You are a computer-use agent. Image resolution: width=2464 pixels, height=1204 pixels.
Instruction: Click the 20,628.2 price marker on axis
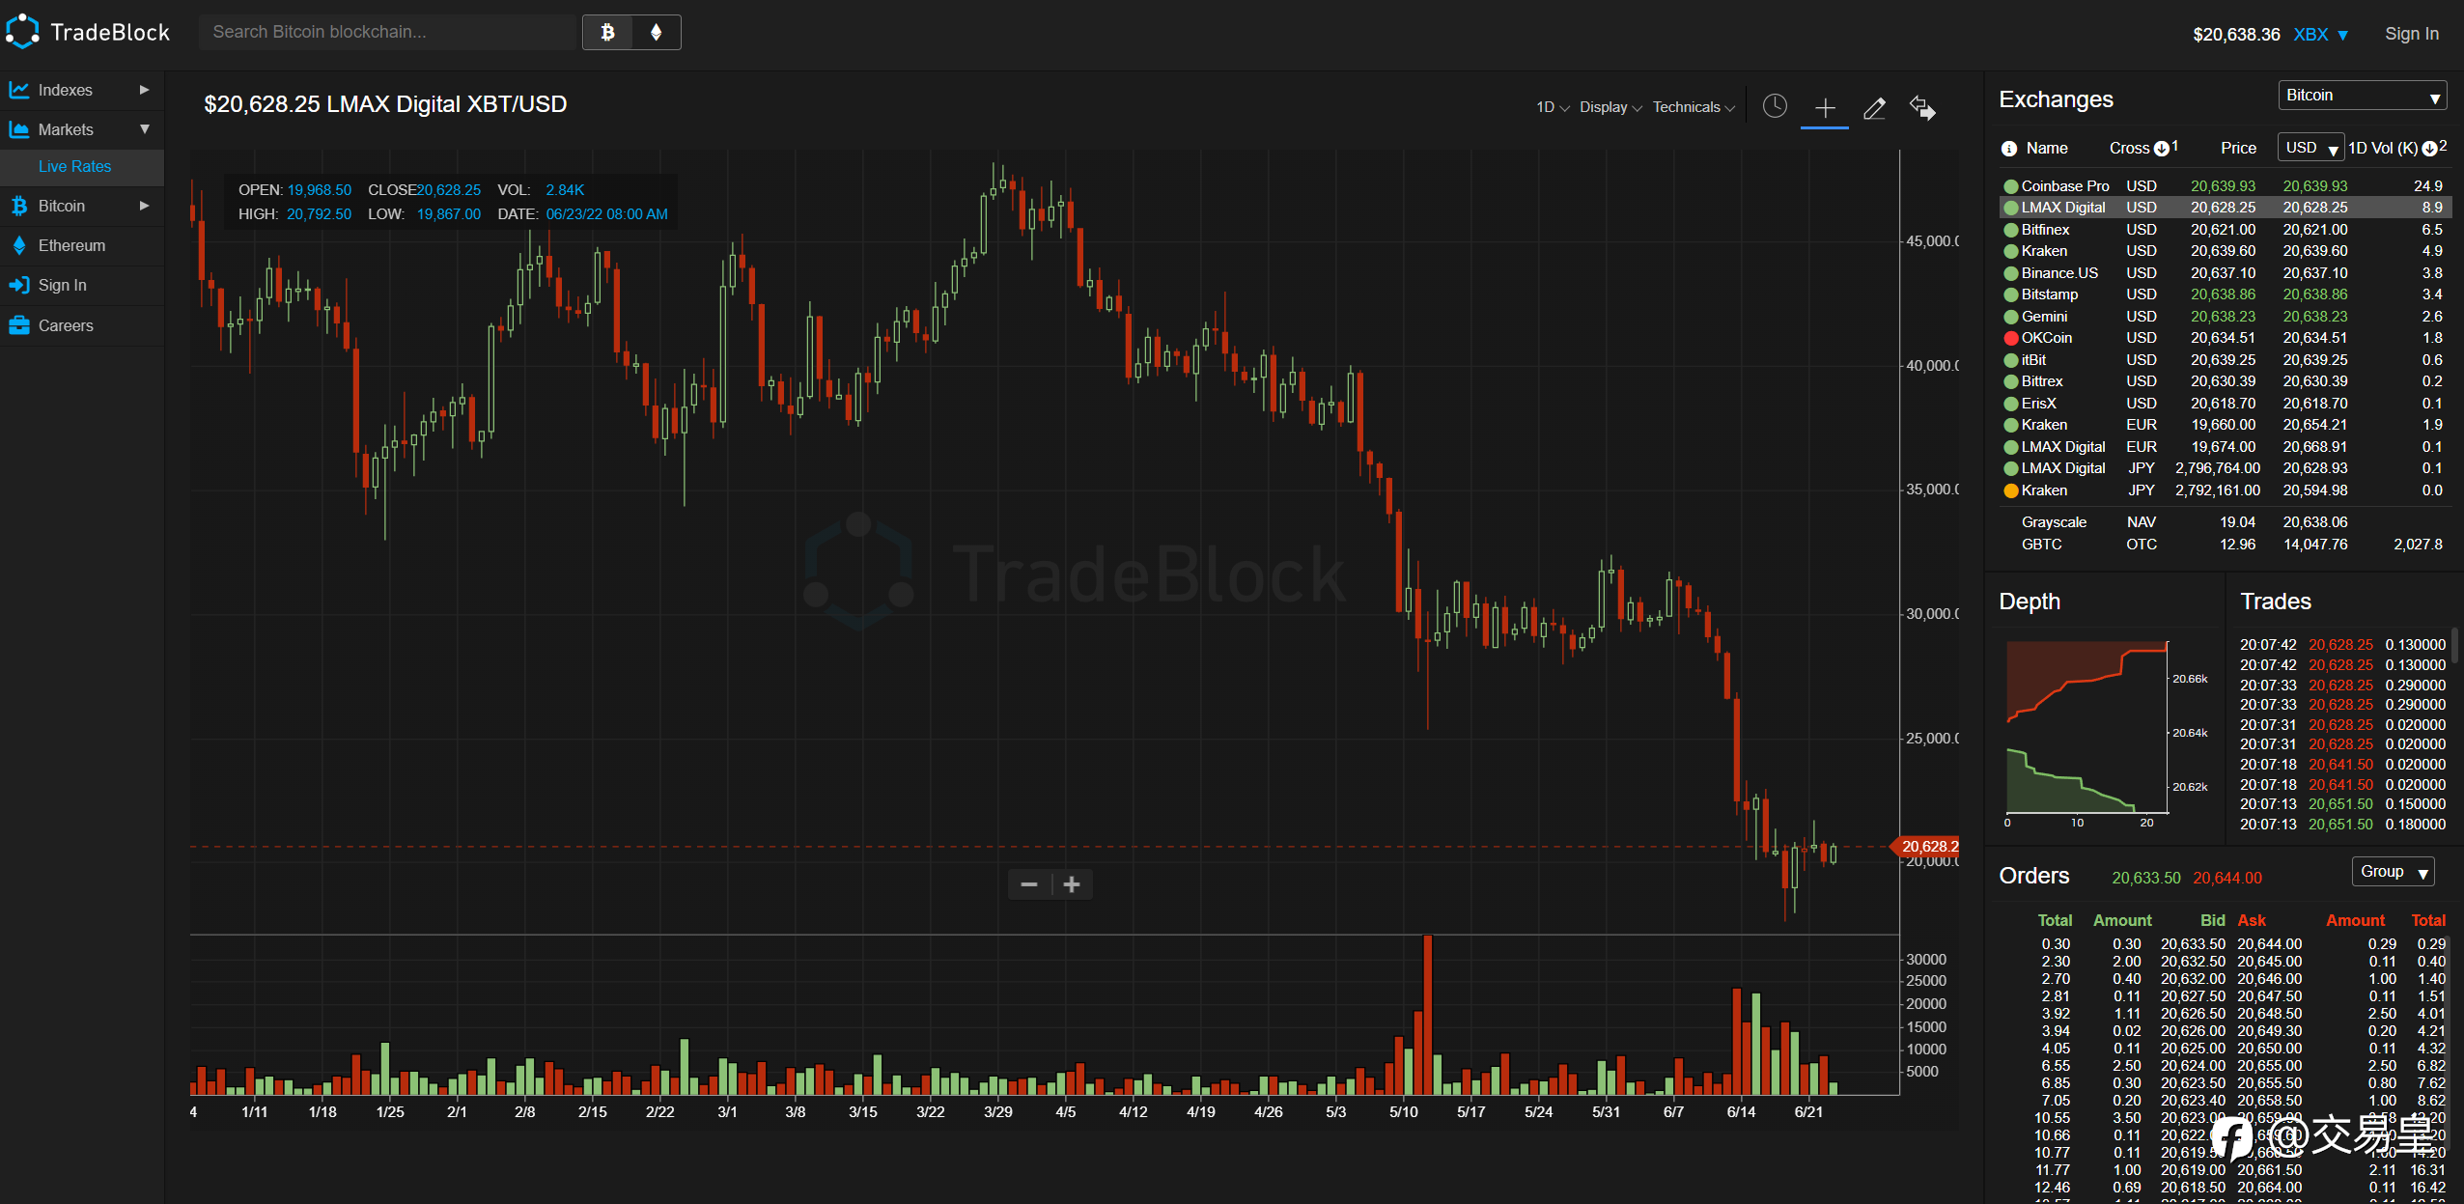(1925, 847)
